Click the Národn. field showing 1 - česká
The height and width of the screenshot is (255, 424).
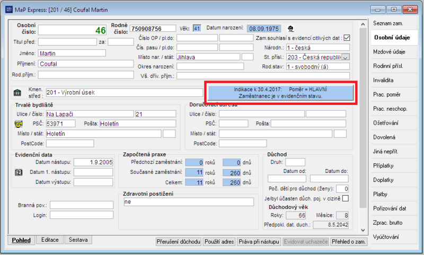pyautogui.click(x=318, y=48)
